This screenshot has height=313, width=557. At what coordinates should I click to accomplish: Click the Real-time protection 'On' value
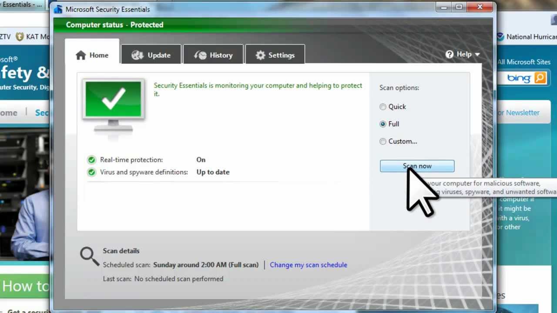point(201,160)
